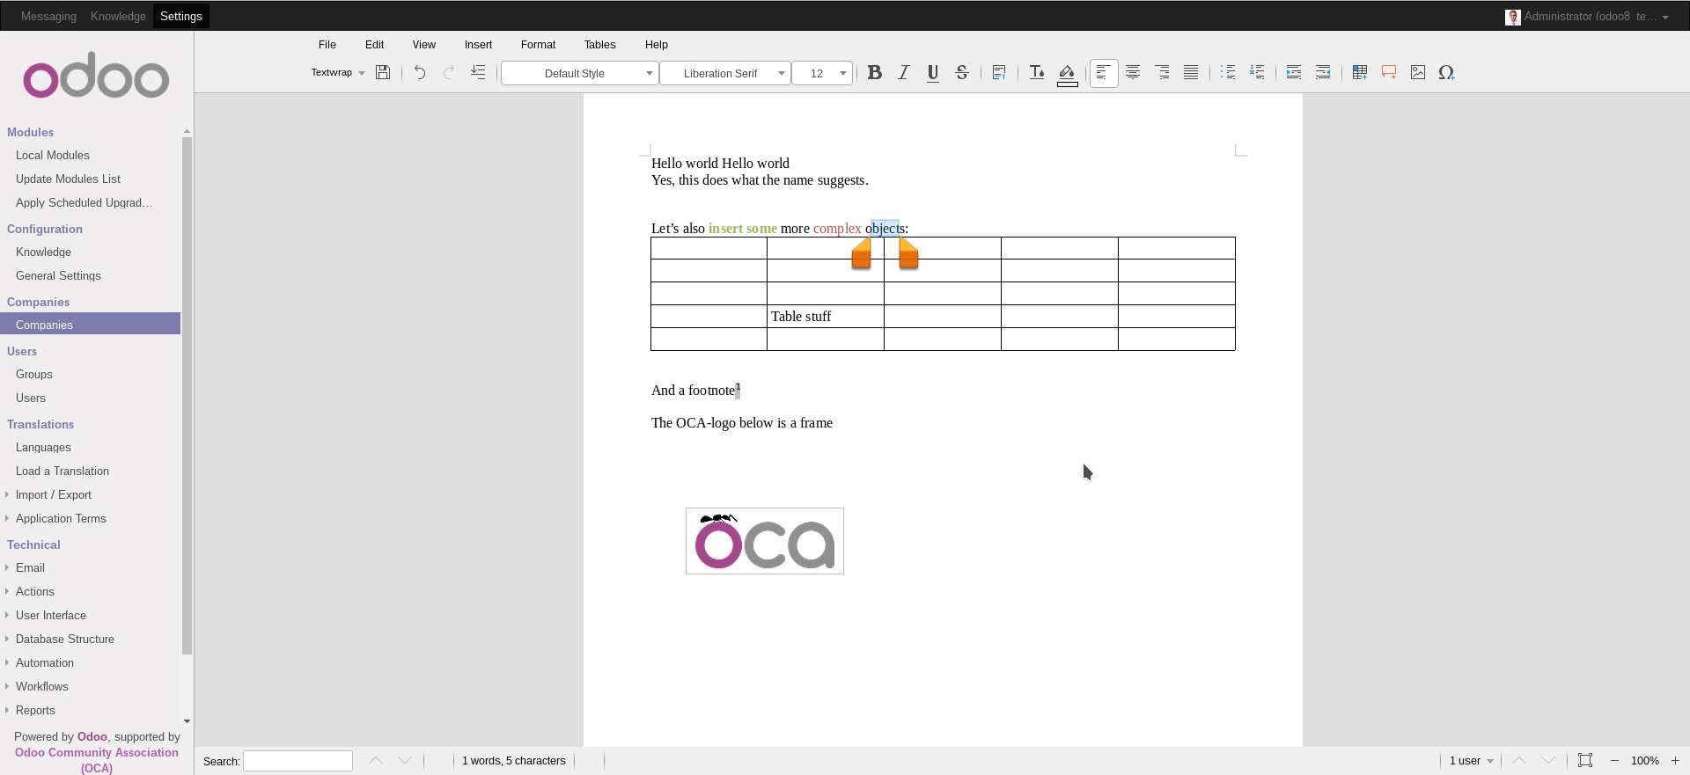Enable center text alignment
Screen dimensions: 1690x775
tap(1133, 73)
